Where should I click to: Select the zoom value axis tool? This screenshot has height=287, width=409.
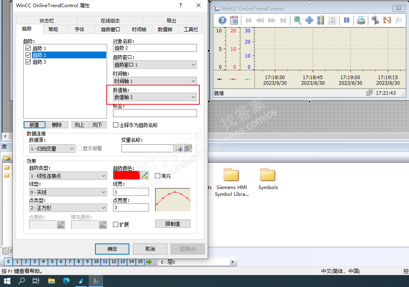(x=320, y=20)
